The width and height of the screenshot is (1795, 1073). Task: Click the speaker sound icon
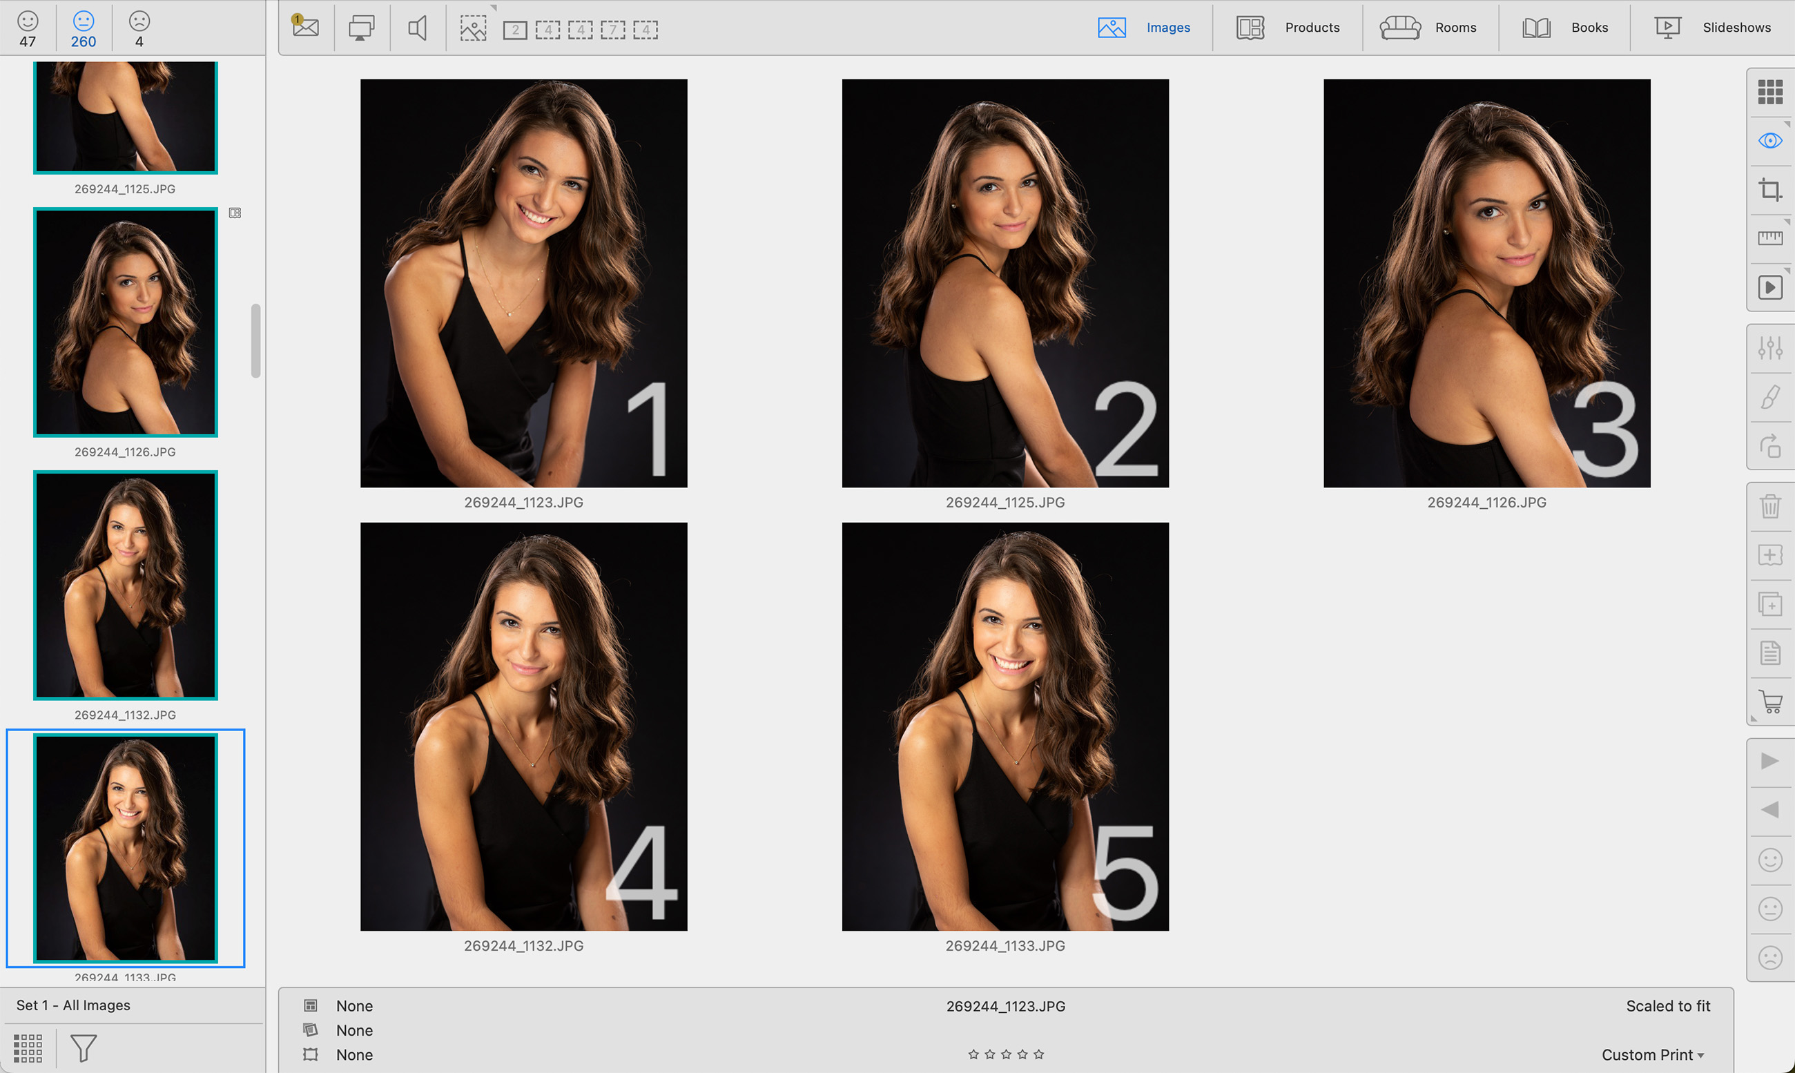417,28
